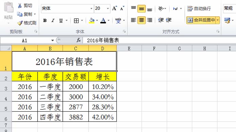The image size is (236, 132).
Task: Open borders dropdown arrow
Action: click(82, 20)
